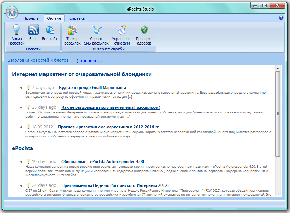
Task: Click summary starting 'Более 95% пользователей Интернета'
Action: pyautogui.click(x=145, y=114)
